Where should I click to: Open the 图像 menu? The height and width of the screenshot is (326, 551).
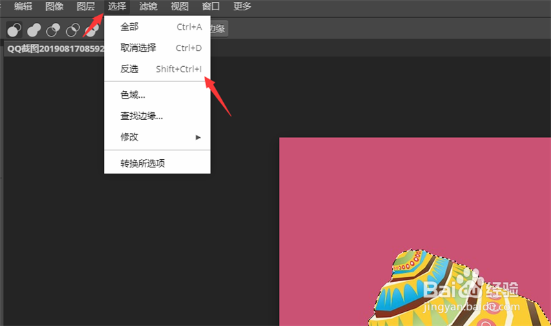click(54, 6)
